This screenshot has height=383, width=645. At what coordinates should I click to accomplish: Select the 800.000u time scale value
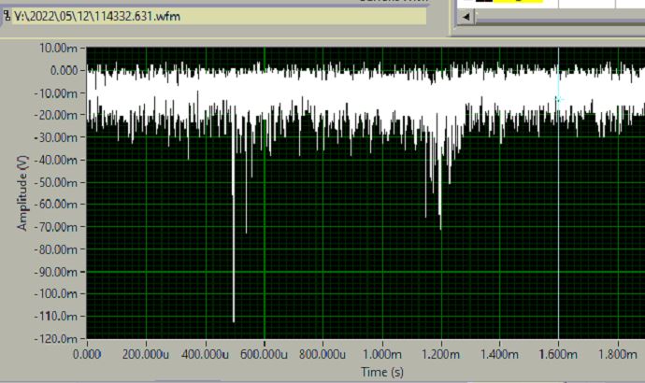[x=322, y=354]
